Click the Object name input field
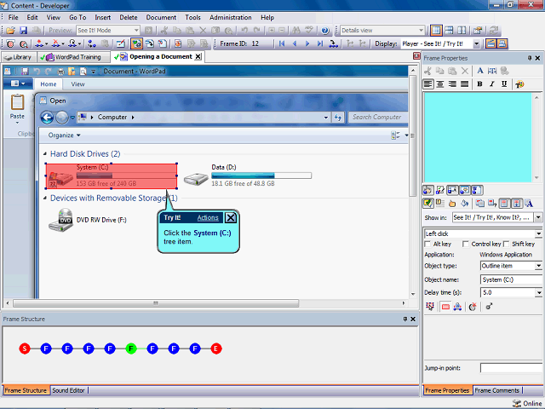 tap(511, 279)
